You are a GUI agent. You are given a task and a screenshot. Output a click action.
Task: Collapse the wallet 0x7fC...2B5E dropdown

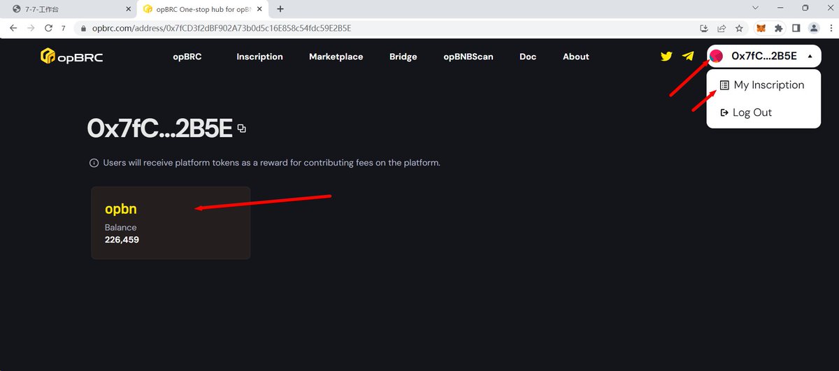(810, 56)
